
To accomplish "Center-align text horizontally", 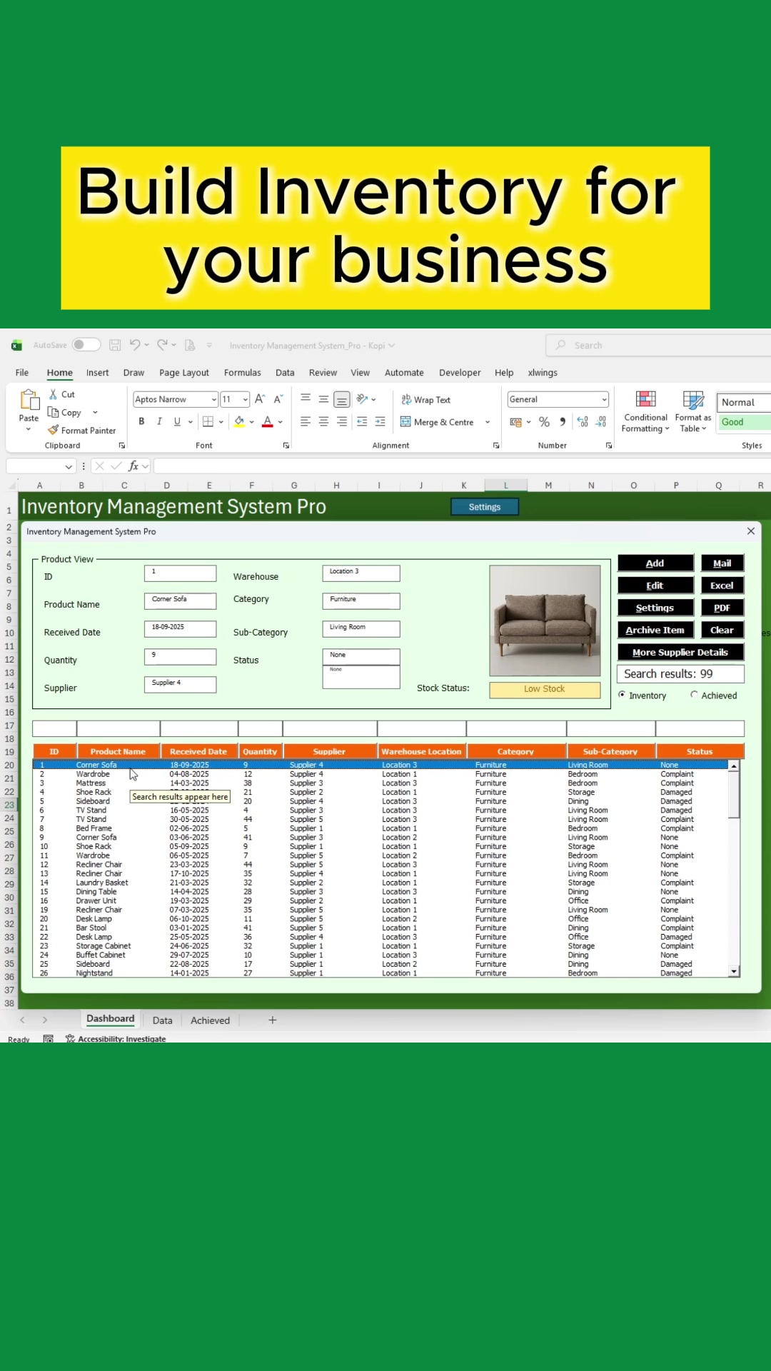I will click(323, 422).
